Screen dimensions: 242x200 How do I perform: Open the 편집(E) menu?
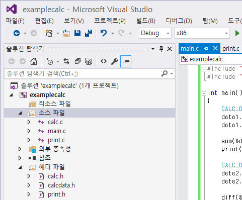(x=44, y=21)
